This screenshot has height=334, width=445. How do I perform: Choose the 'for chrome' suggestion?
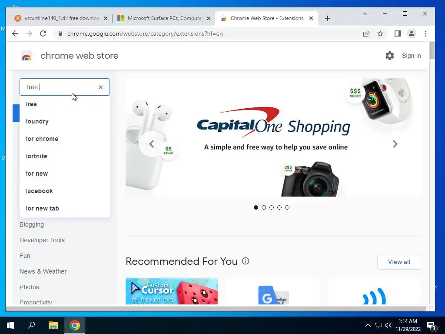click(x=65, y=139)
